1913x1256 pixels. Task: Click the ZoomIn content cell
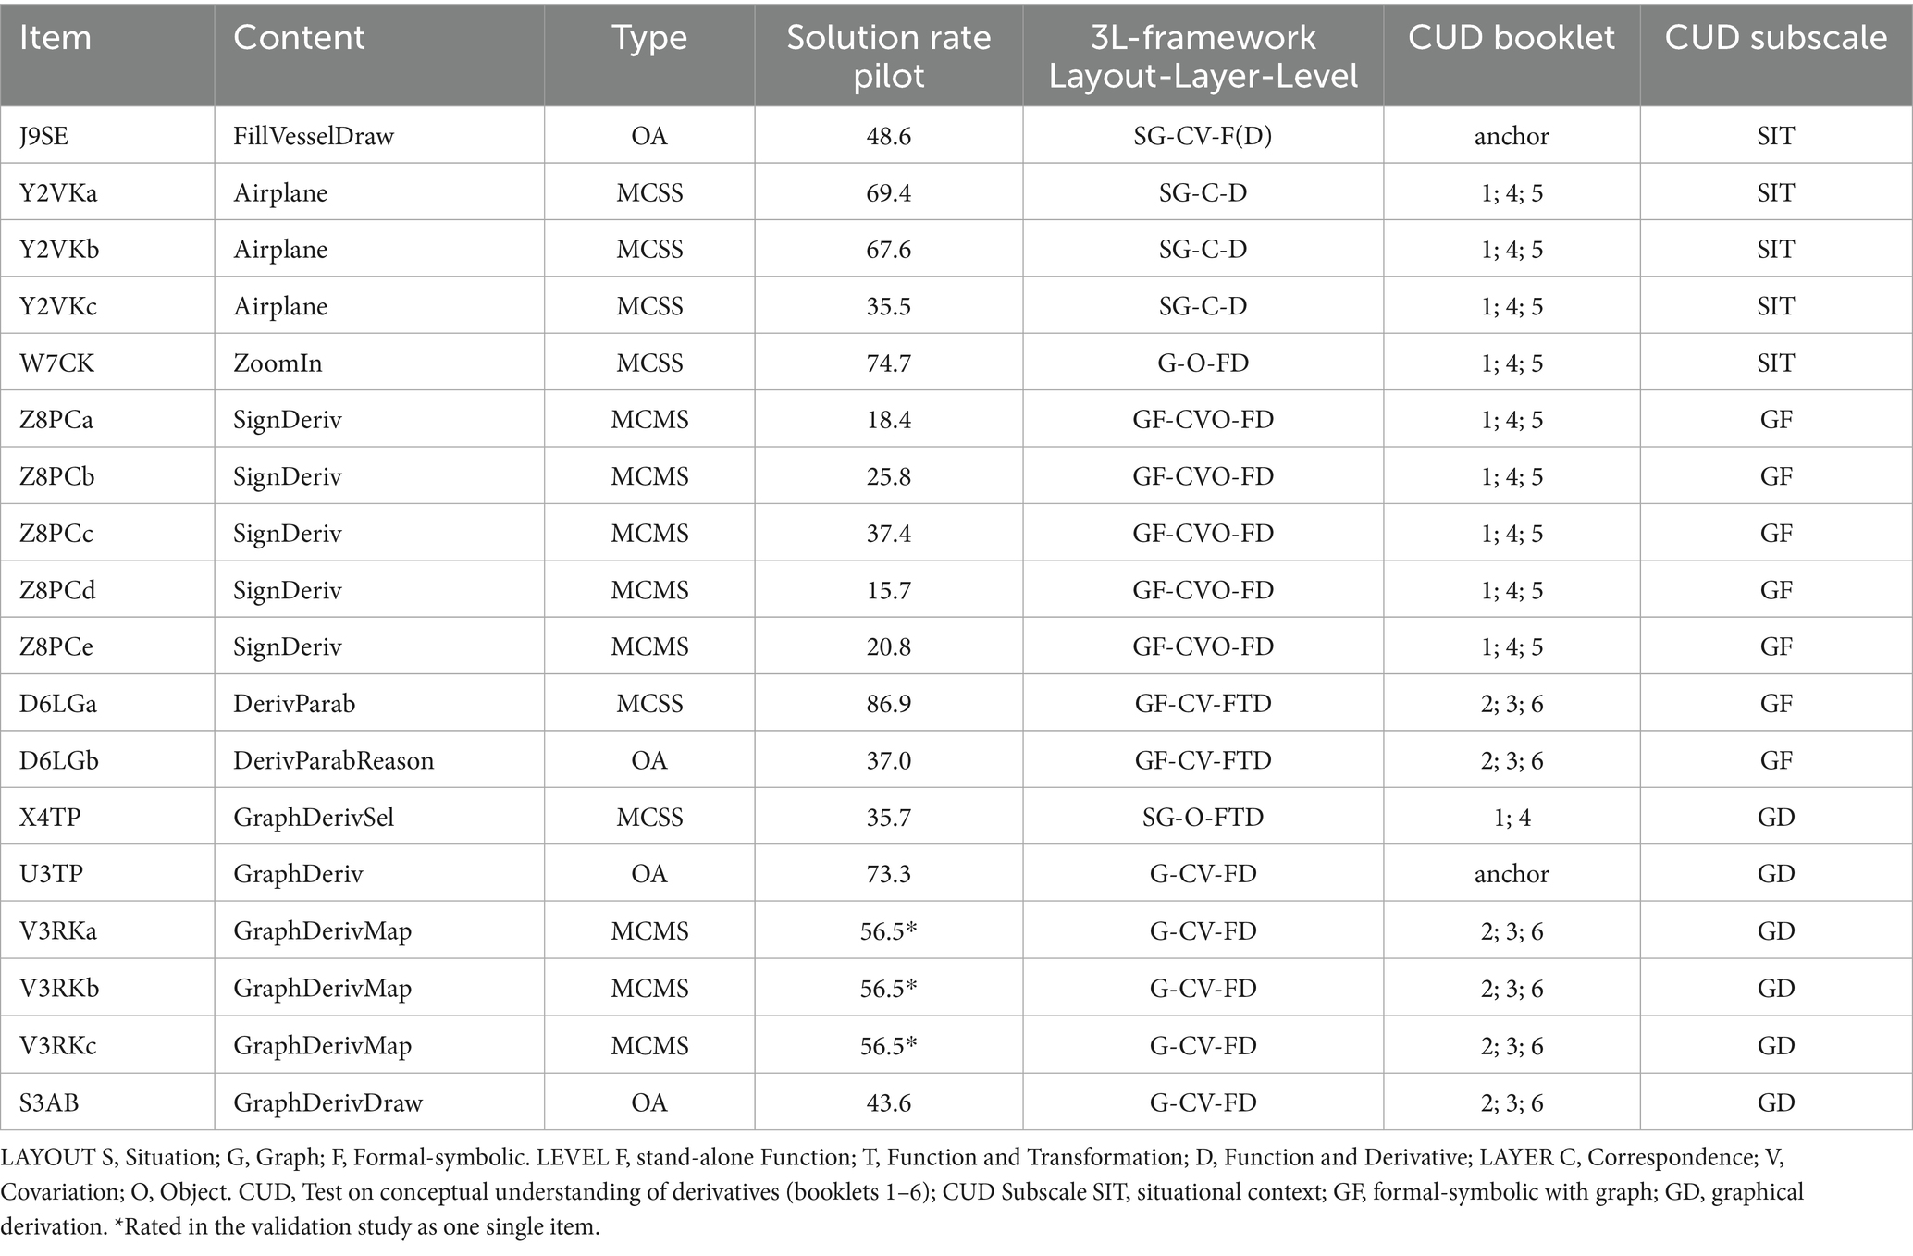tap(278, 363)
